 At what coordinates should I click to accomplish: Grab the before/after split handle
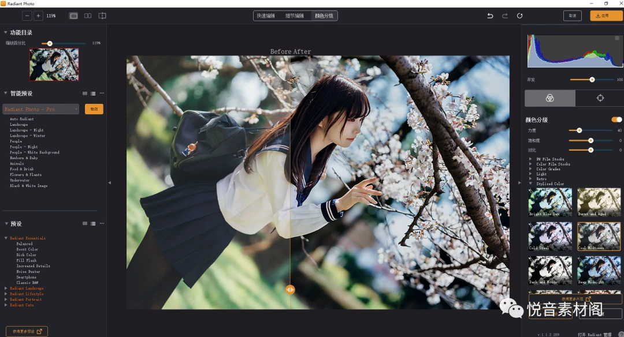point(290,290)
